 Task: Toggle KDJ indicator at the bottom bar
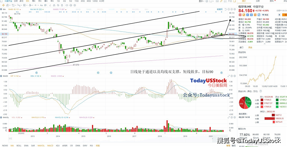click(x=58, y=145)
